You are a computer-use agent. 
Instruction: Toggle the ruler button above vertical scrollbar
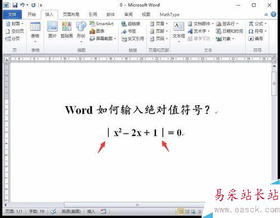(274, 60)
